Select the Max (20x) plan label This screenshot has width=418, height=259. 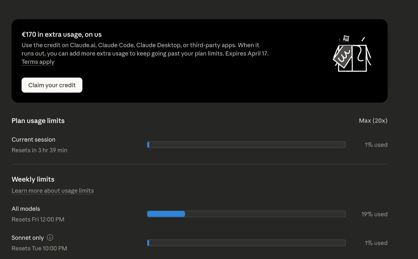373,121
